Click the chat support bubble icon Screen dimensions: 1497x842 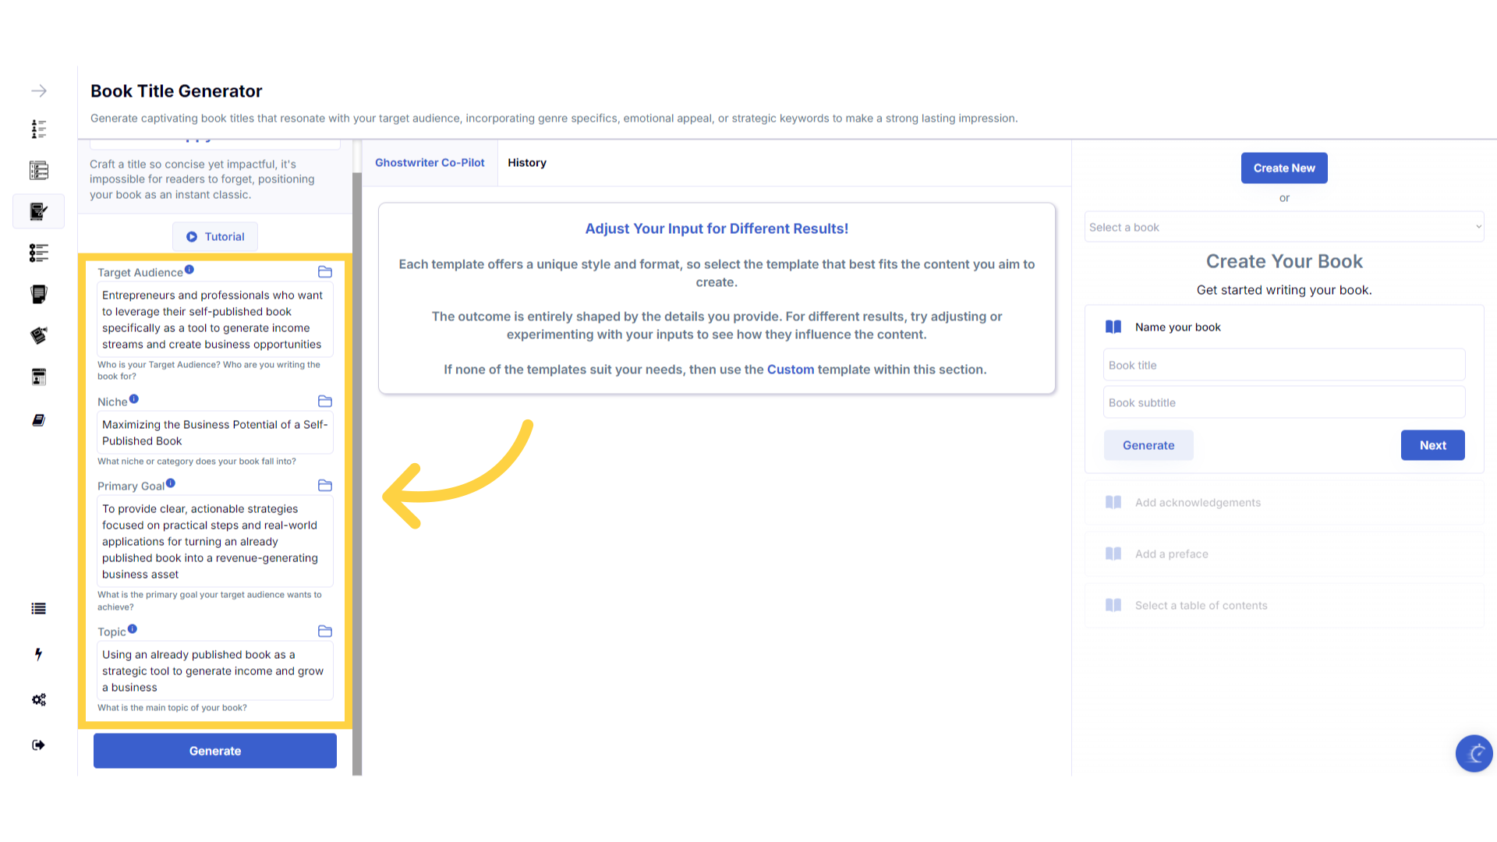pyautogui.click(x=1474, y=753)
